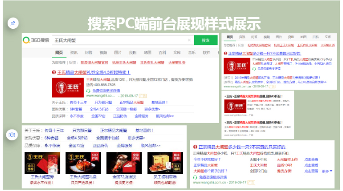Open the 王氏精品大闸蟹礼券全场4.5折起特卖 headline link

point(94,72)
